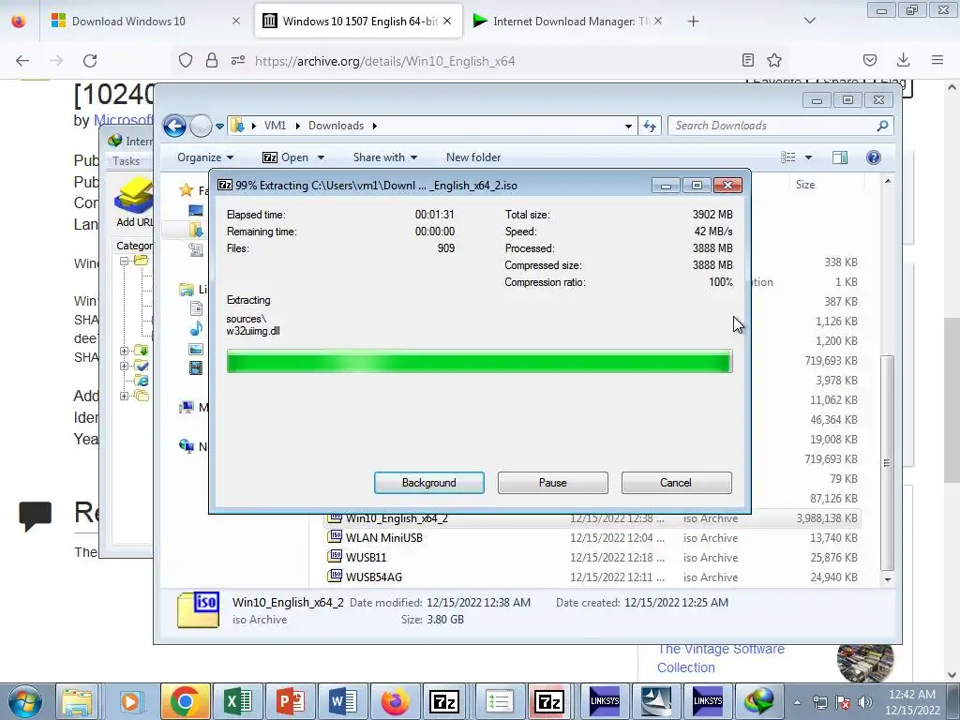This screenshot has height=720, width=960.
Task: Click the Size column header
Action: tap(805, 185)
